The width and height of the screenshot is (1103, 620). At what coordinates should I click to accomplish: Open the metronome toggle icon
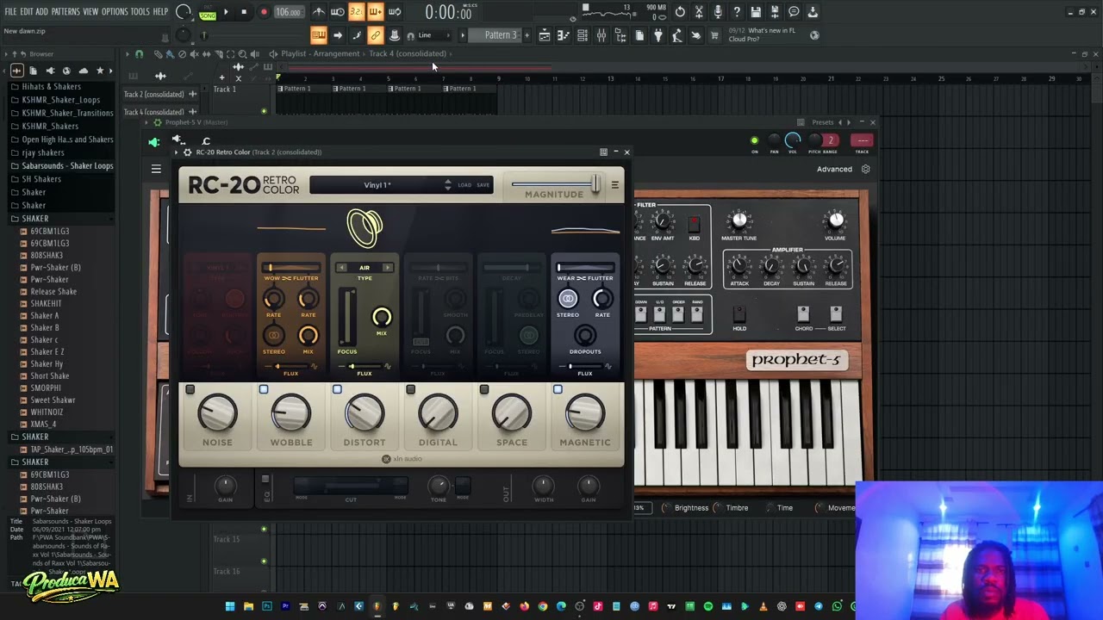point(319,12)
